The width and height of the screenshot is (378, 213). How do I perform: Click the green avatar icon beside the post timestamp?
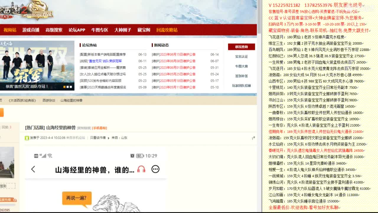(27, 138)
